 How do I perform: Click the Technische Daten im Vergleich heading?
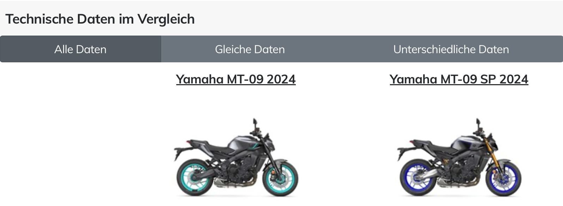click(100, 19)
